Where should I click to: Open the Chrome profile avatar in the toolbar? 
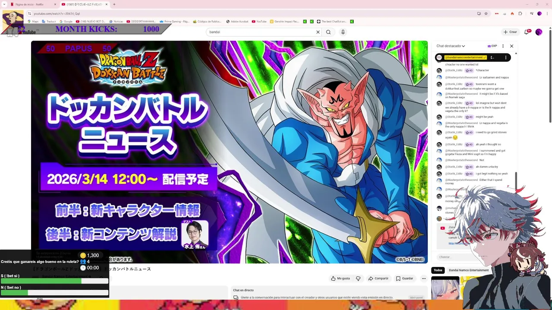[539, 13]
